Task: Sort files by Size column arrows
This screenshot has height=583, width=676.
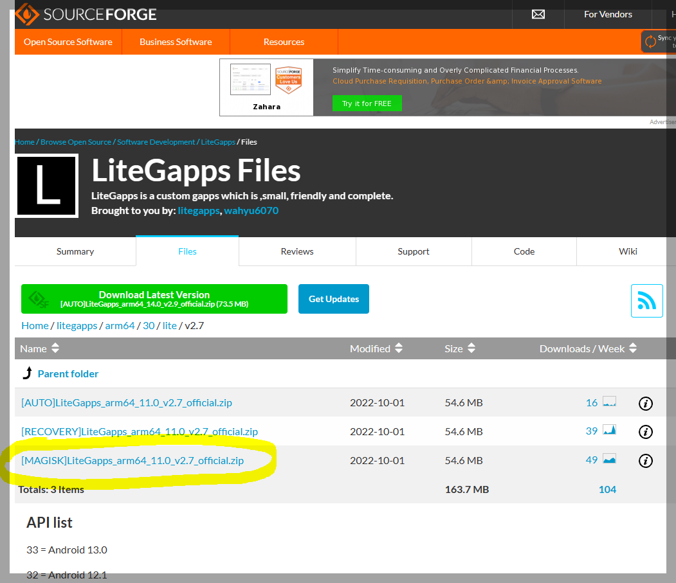Action: click(471, 348)
